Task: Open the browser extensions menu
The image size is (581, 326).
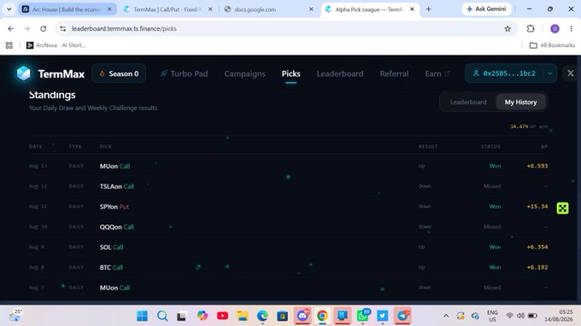Action: (x=531, y=28)
